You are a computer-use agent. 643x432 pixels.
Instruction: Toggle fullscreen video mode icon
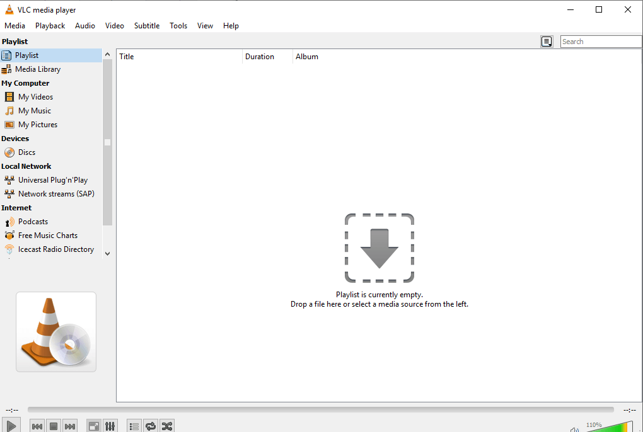coord(94,426)
